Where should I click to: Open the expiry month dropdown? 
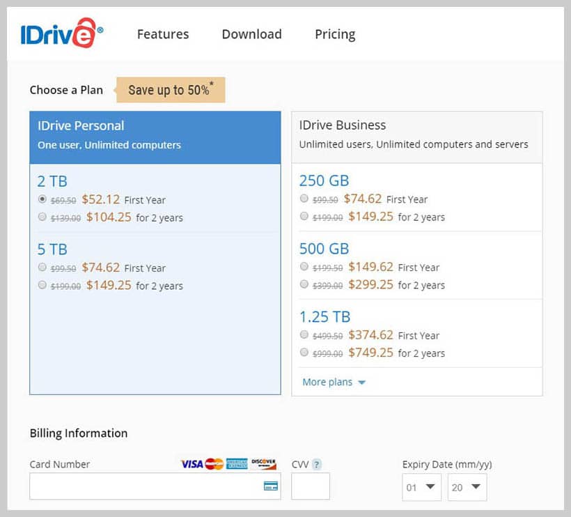click(x=421, y=487)
